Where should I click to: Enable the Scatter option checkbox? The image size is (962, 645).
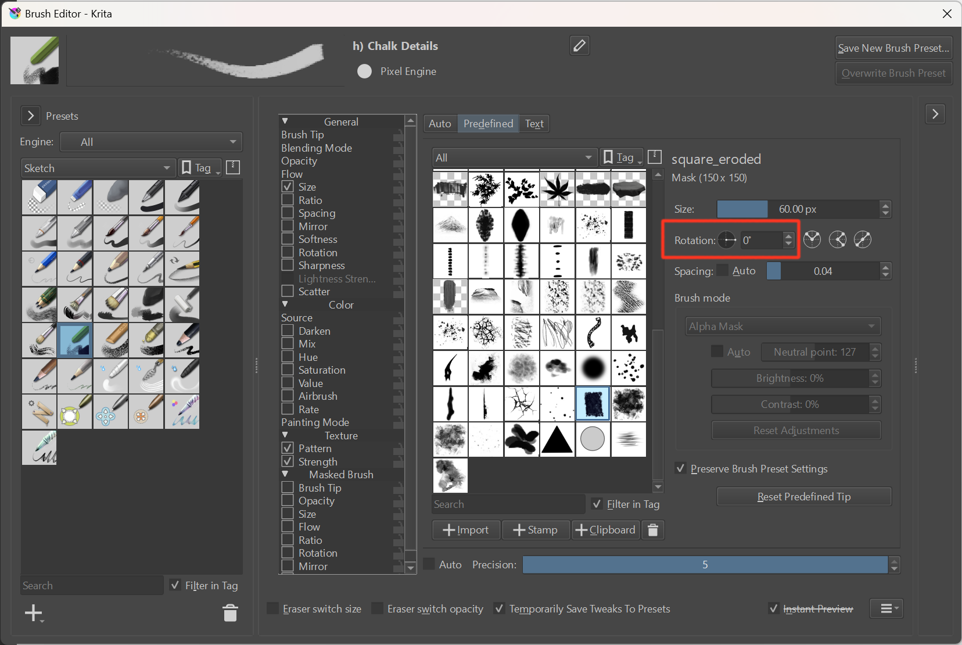point(288,291)
